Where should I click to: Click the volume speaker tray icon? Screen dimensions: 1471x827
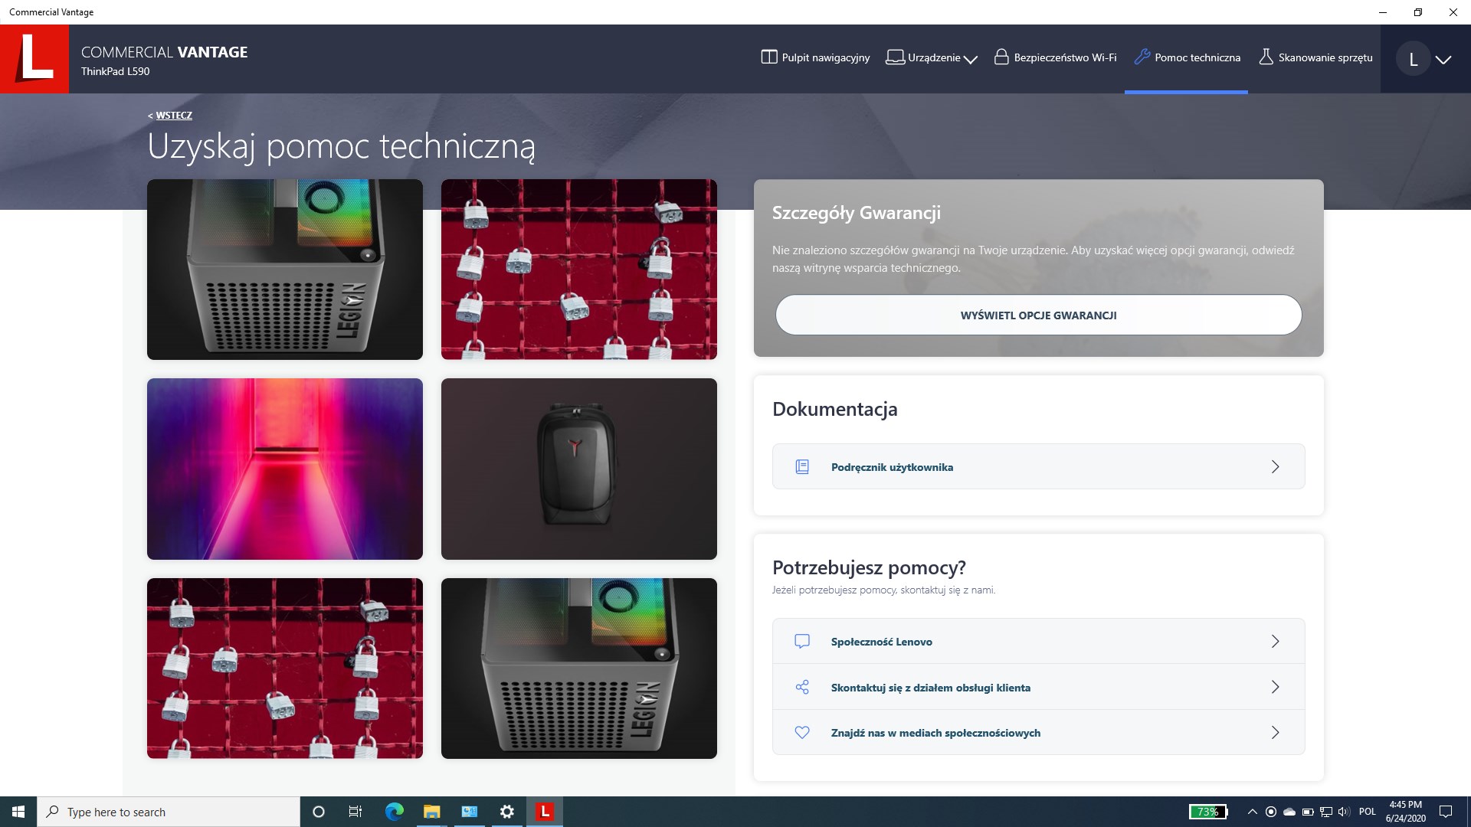[x=1345, y=812]
